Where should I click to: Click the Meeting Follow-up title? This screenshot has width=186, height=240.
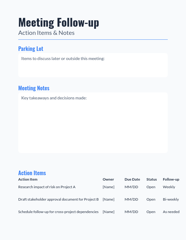(59, 22)
